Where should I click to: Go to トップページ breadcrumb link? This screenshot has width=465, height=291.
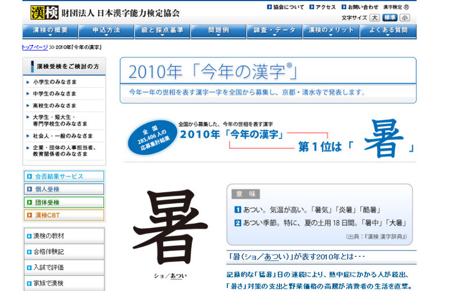(x=35, y=46)
